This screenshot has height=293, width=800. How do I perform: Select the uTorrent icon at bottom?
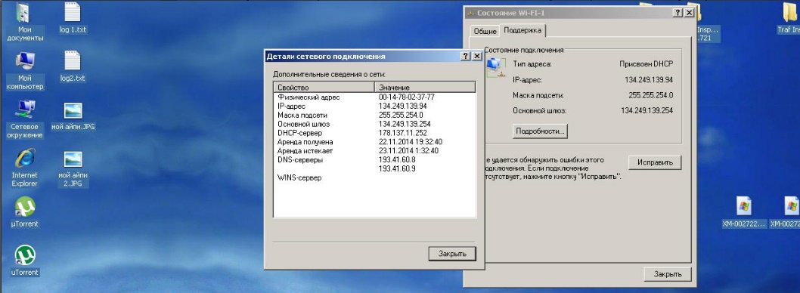[24, 261]
